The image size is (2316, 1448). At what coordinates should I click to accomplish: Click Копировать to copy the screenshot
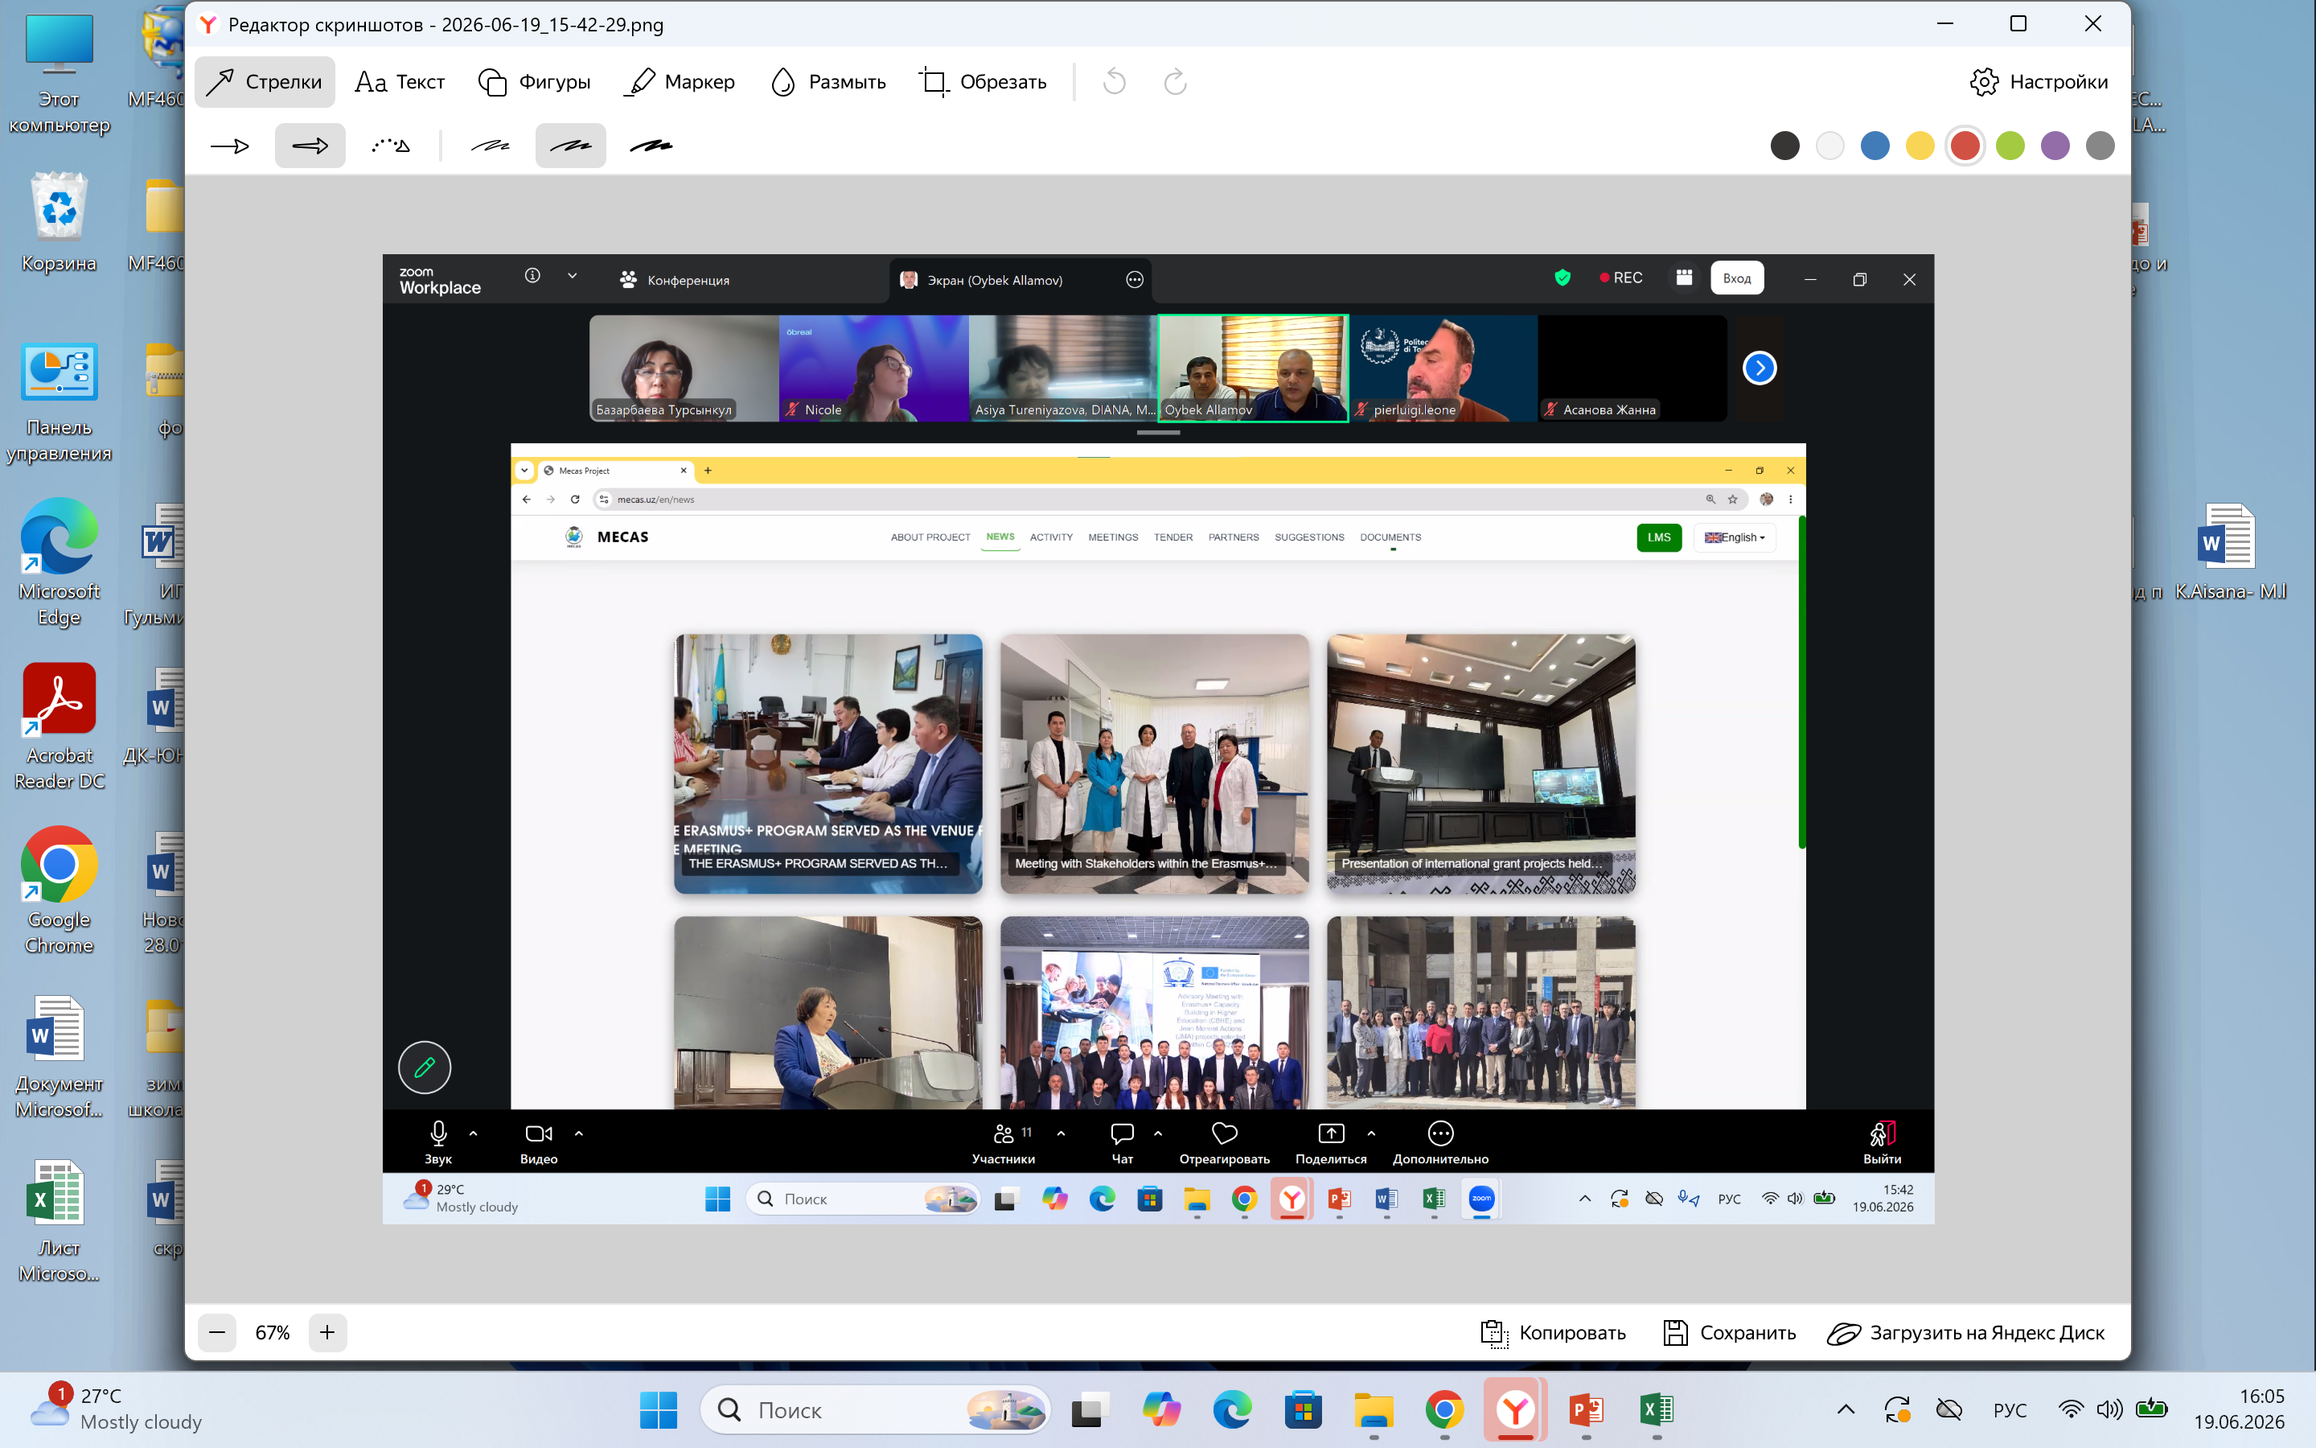(x=1552, y=1332)
